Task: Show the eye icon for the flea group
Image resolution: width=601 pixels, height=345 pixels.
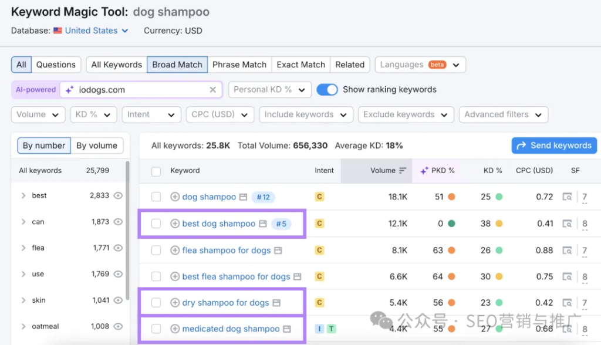Action: pos(118,248)
